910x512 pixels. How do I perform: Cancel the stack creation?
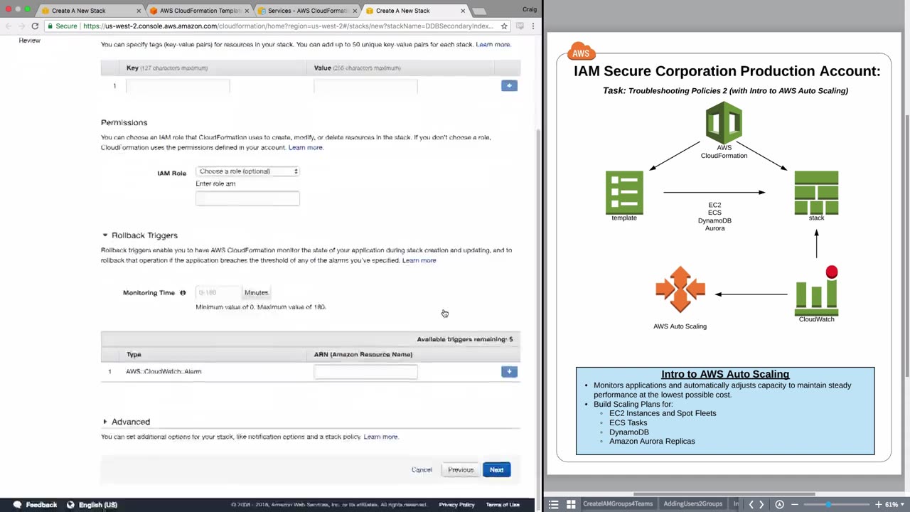point(422,470)
